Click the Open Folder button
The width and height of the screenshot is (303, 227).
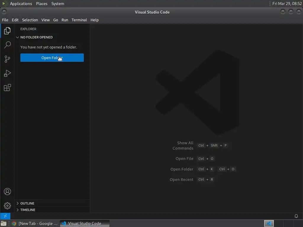[52, 58]
